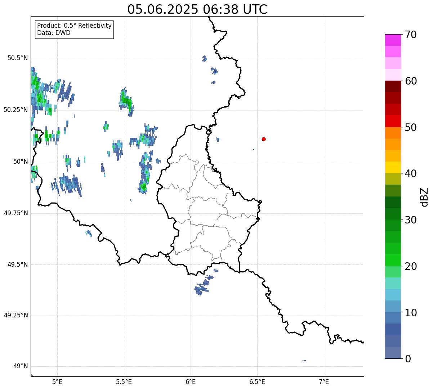The height and width of the screenshot is (389, 433).
Task: Click the red dot marker on the map
Action: [x=264, y=139]
